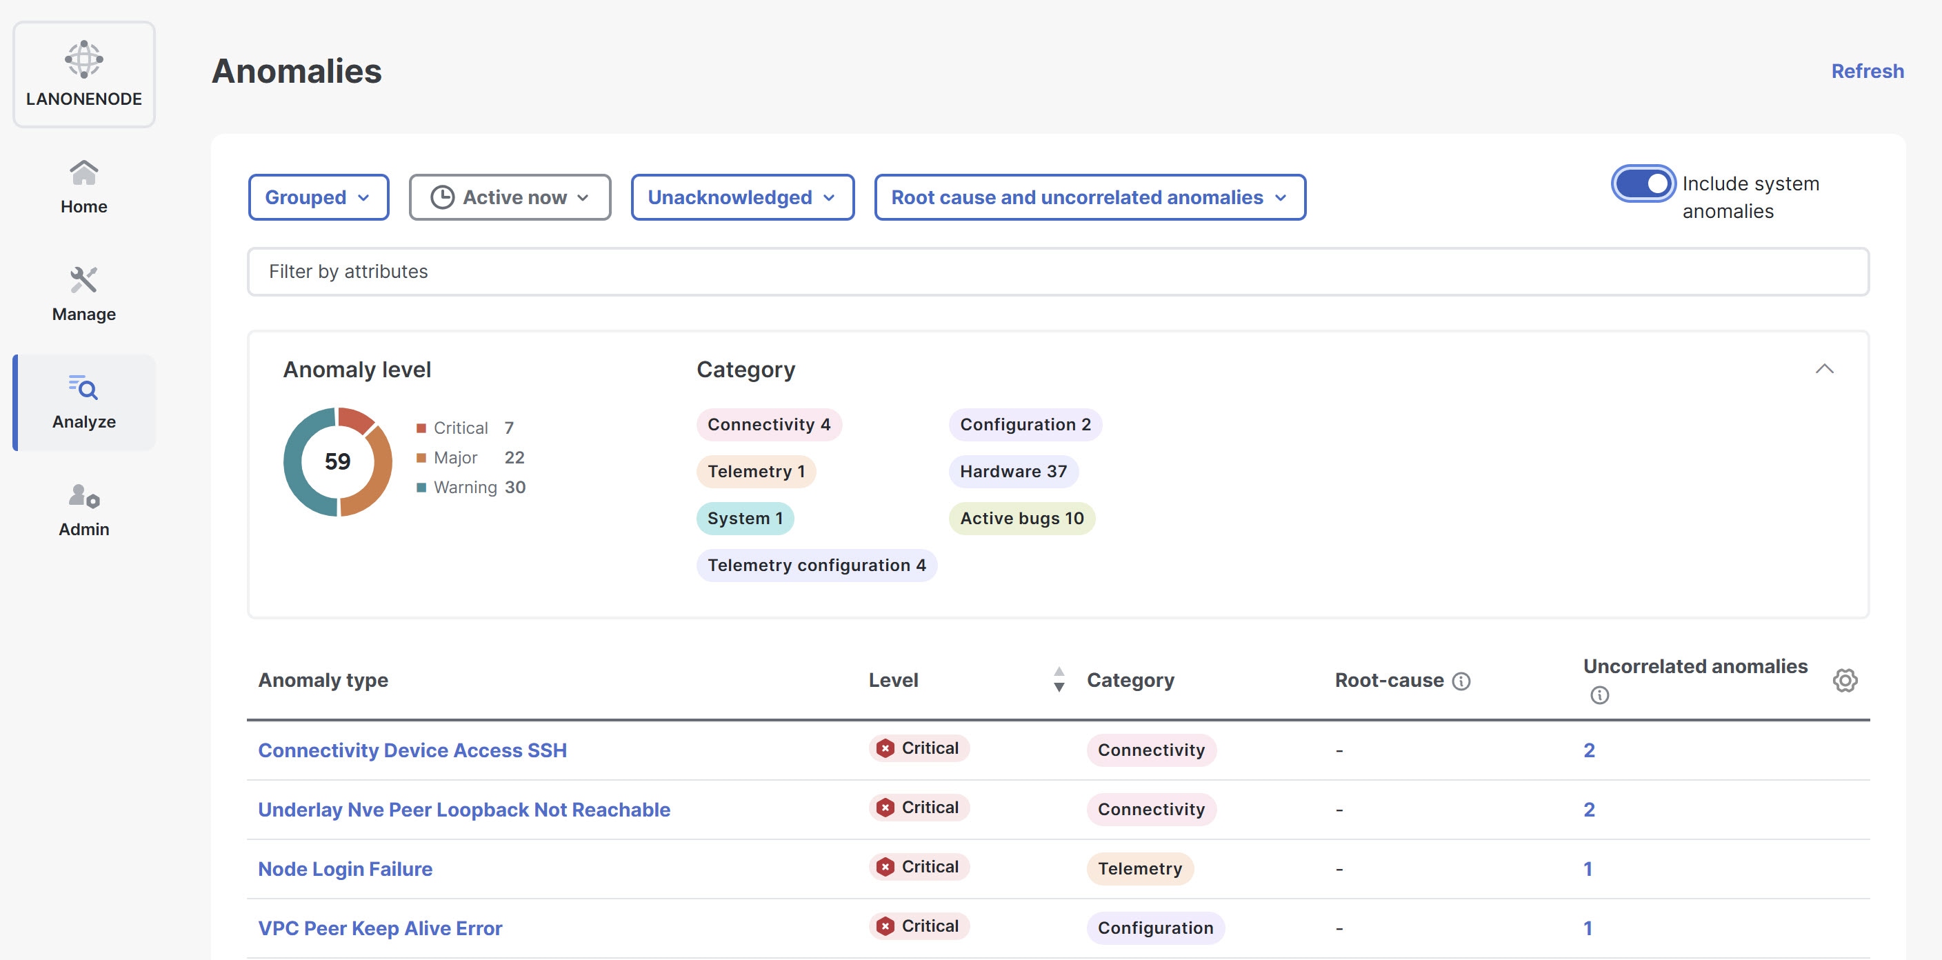The image size is (1942, 960).
Task: Click the Warning teal legend swatch
Action: click(421, 487)
